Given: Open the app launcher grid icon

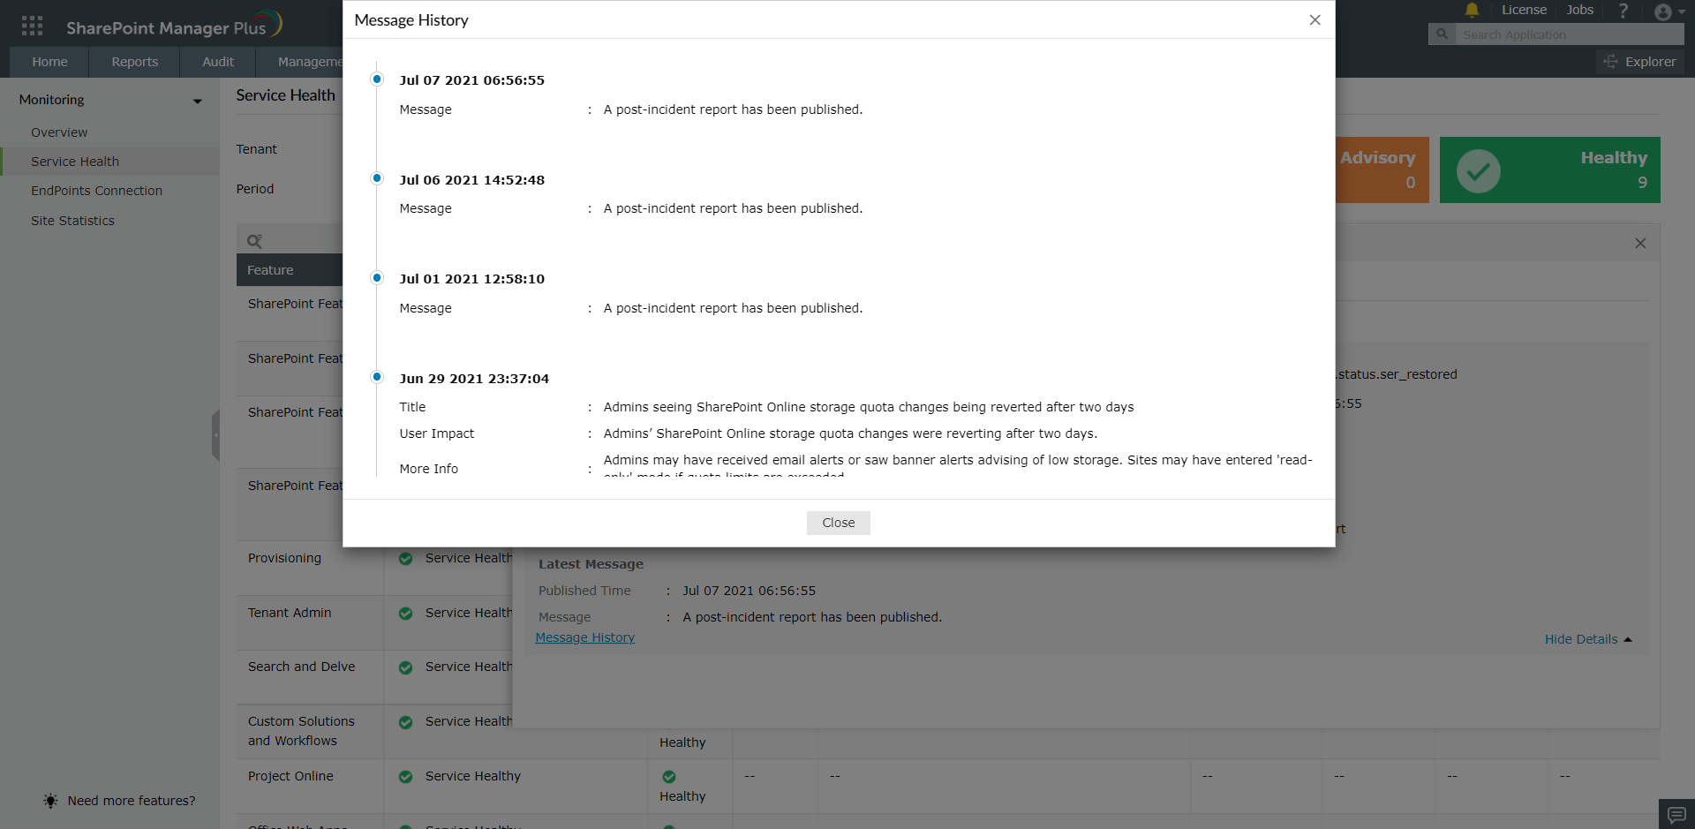Looking at the screenshot, I should (x=32, y=25).
